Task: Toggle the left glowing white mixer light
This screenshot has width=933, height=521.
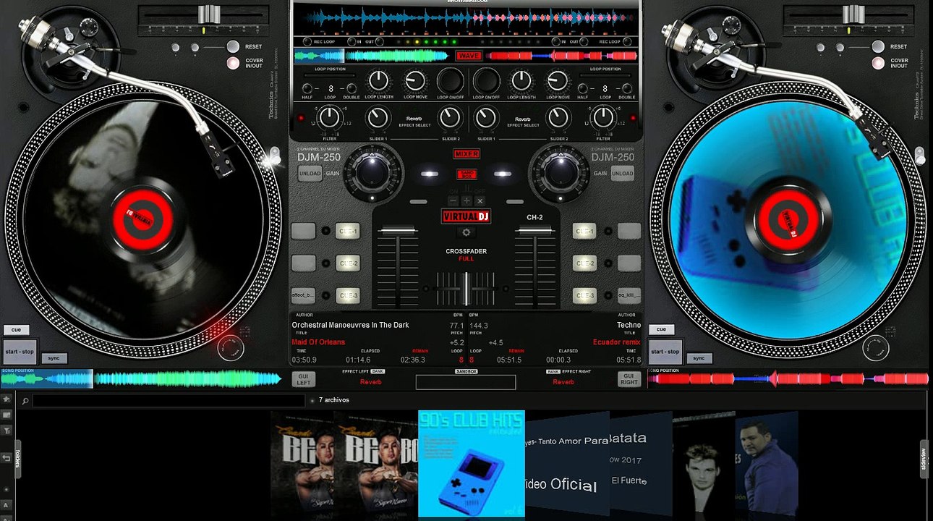Action: point(430,174)
